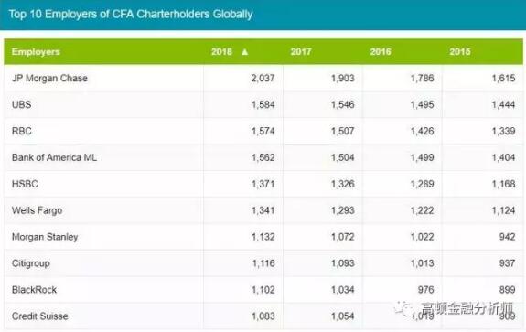
Task: Click BlackRock 2015 value 899
Action: point(507,290)
